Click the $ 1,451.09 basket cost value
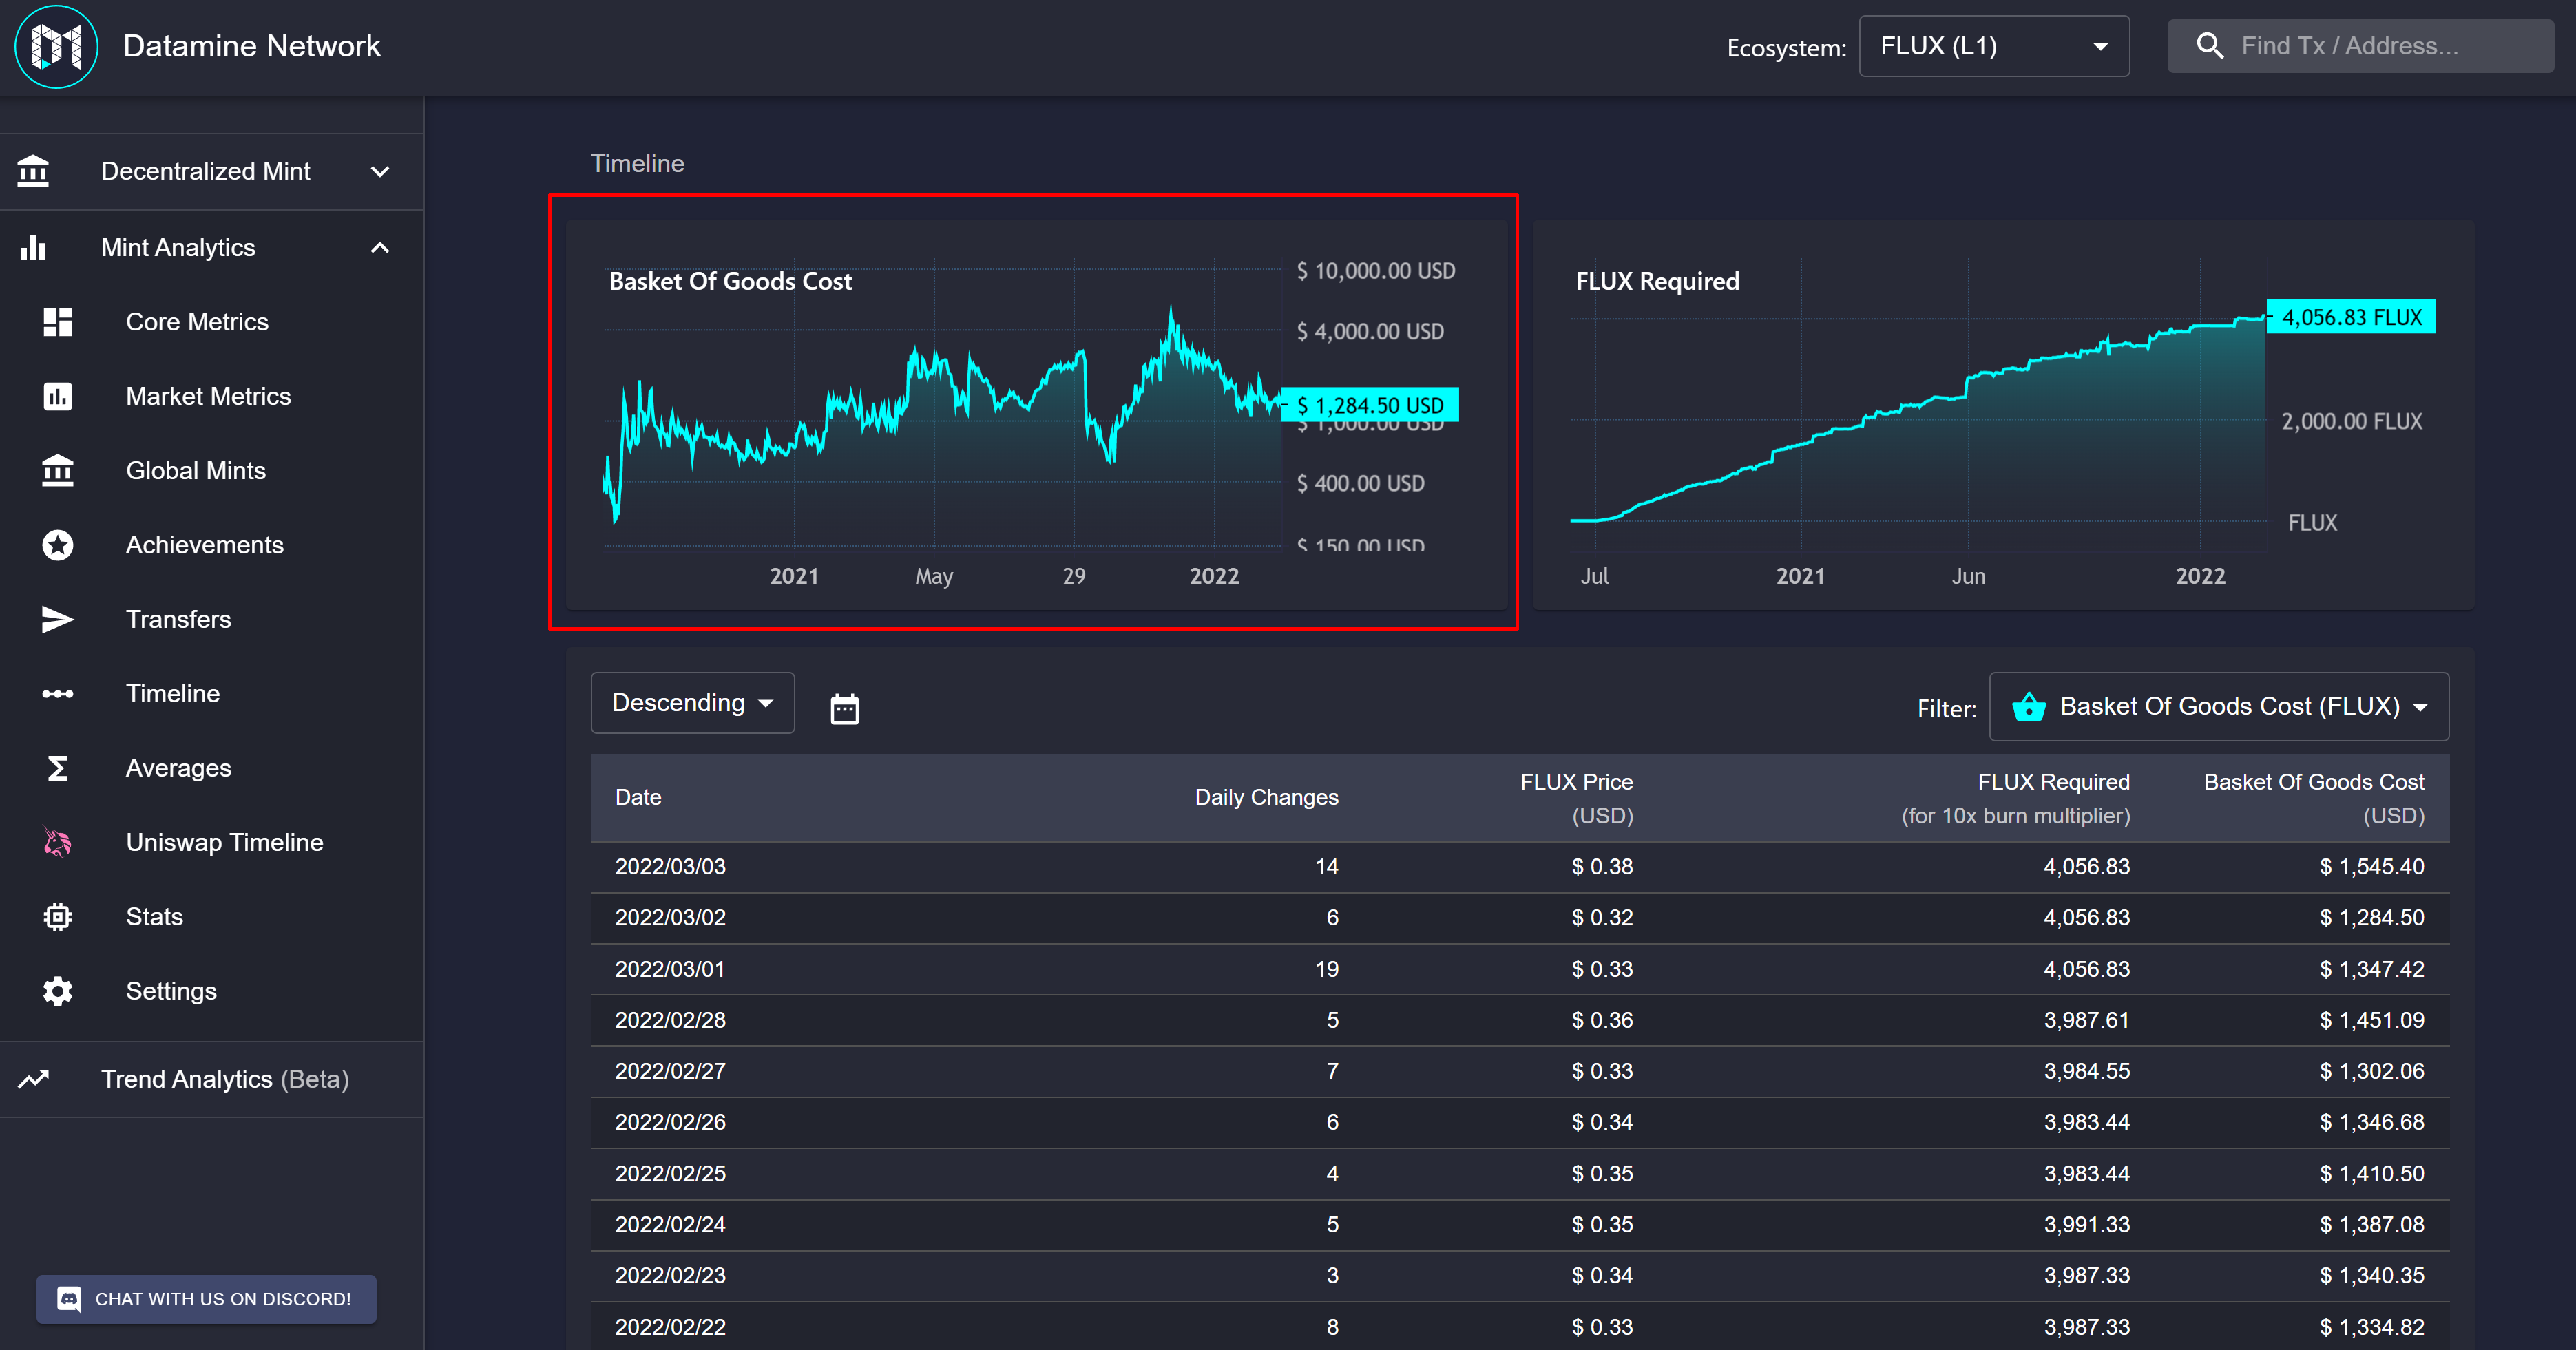 tap(2372, 1020)
